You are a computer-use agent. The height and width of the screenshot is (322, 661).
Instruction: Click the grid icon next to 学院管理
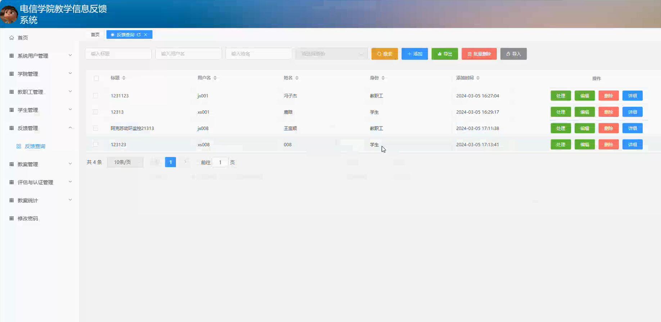pyautogui.click(x=12, y=74)
